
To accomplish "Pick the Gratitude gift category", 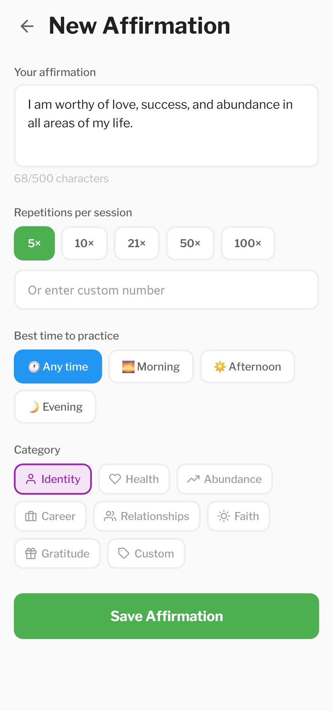I will [57, 553].
